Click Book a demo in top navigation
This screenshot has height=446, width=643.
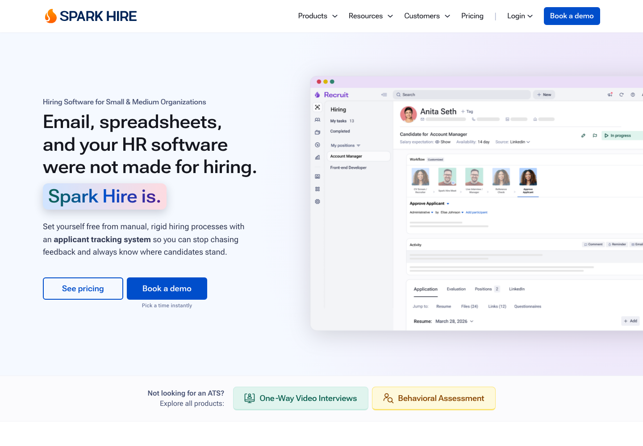tap(572, 16)
